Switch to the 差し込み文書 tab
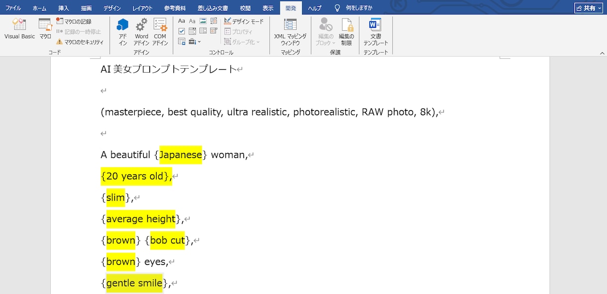The image size is (607, 294). pos(213,8)
